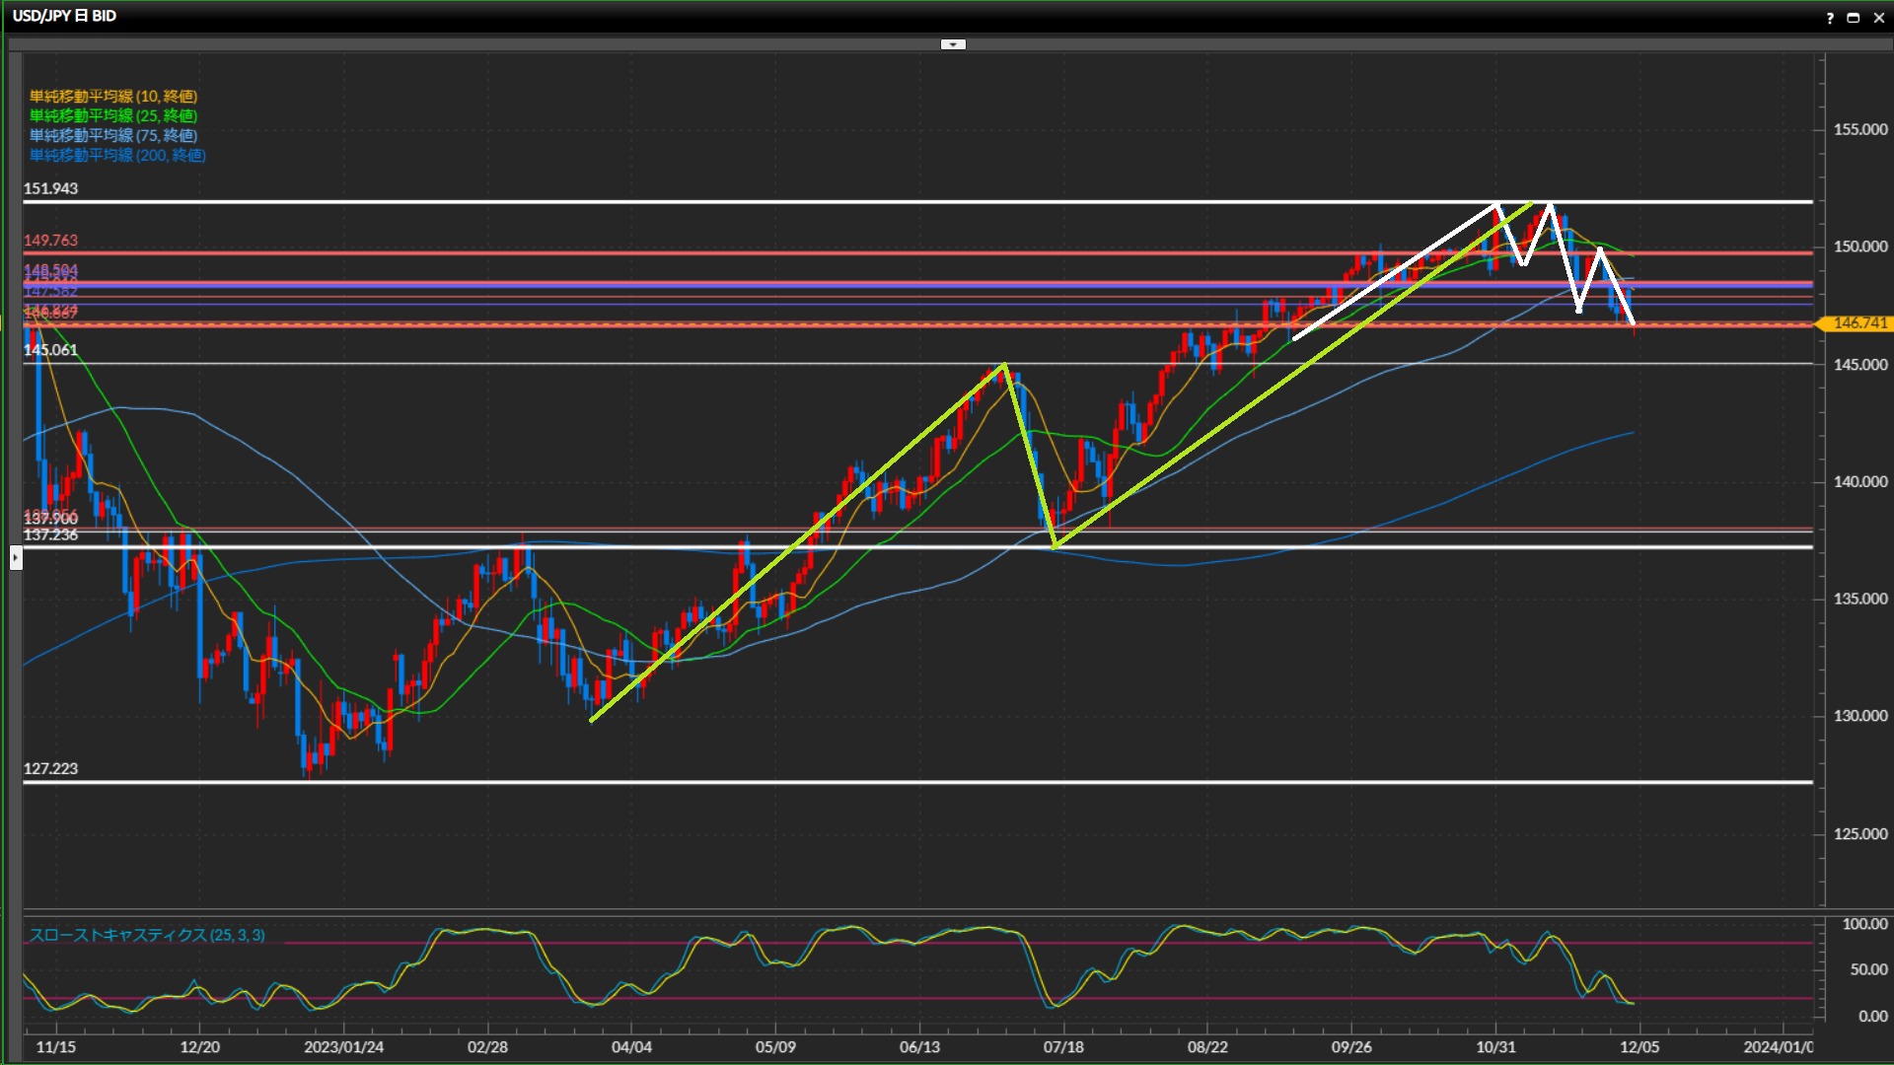Expand the top toolbar dropdown arrow
1894x1065 pixels.
point(953,44)
